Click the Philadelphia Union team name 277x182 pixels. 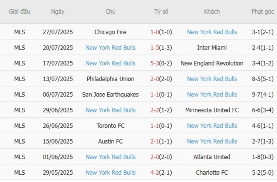tap(110, 79)
